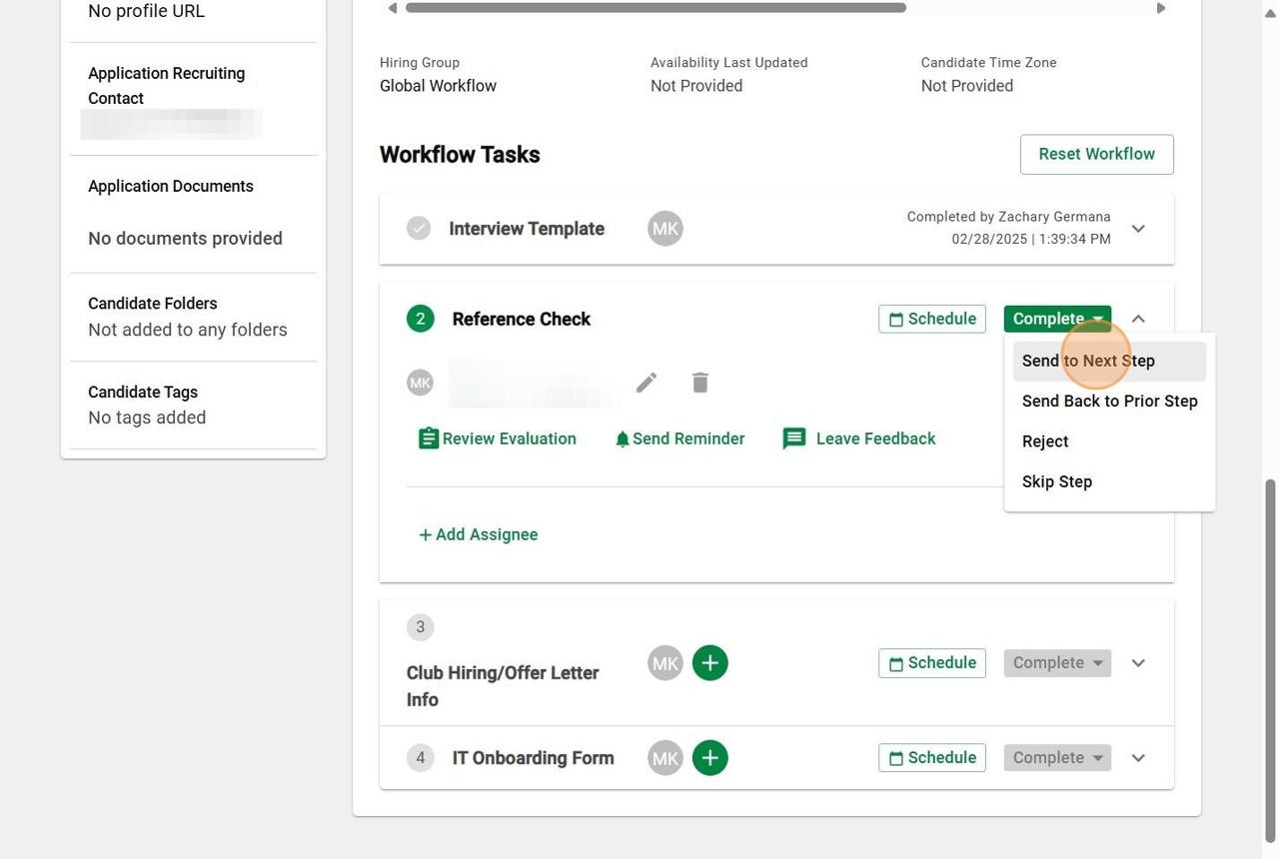
Task: Expand the Interview Template task
Action: [x=1138, y=229]
